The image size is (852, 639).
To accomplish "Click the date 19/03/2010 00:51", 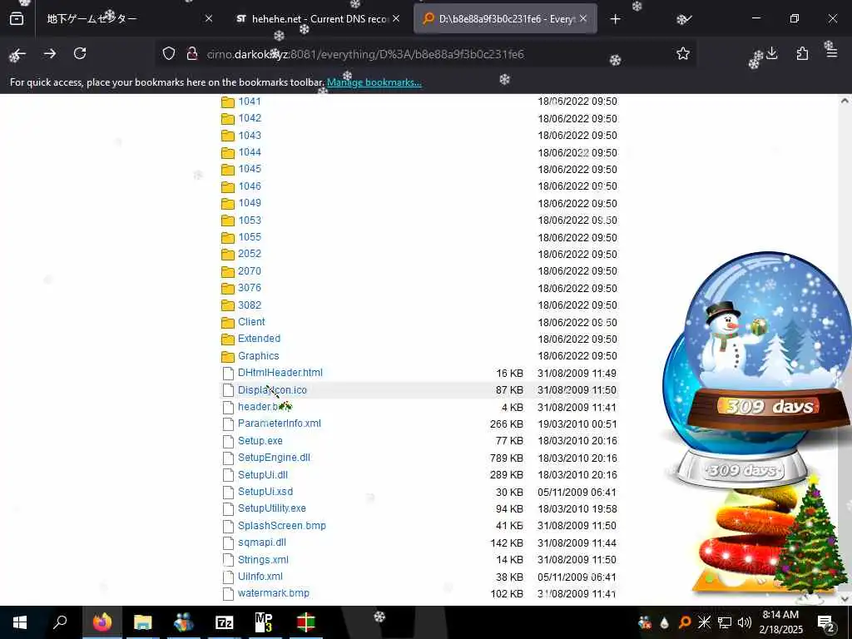I will [577, 424].
